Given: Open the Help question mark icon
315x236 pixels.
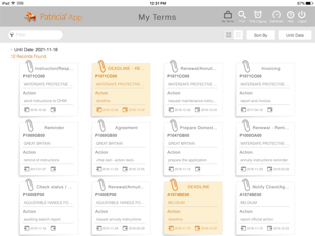Looking at the screenshot, I should (290, 15).
